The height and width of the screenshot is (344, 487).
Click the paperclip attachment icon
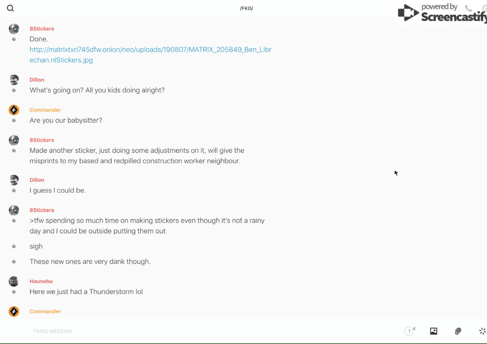458,331
